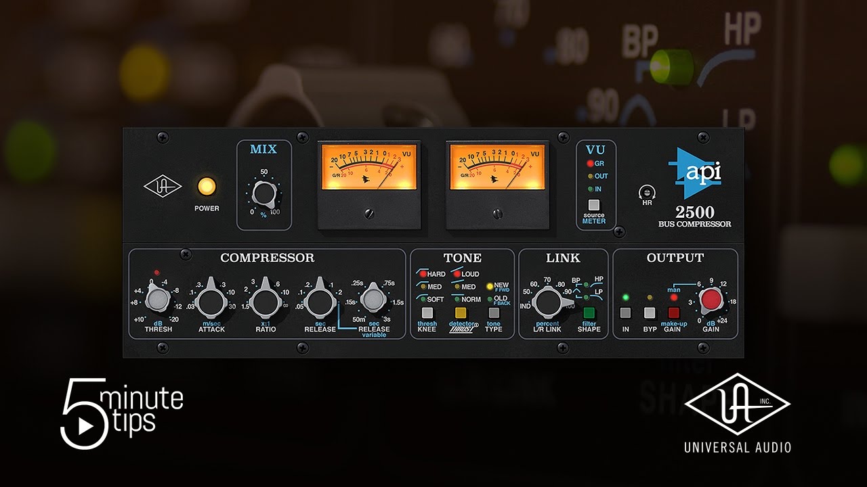Click the NORM thrust indicator LED
This screenshot has height=487, width=867.
tap(456, 299)
